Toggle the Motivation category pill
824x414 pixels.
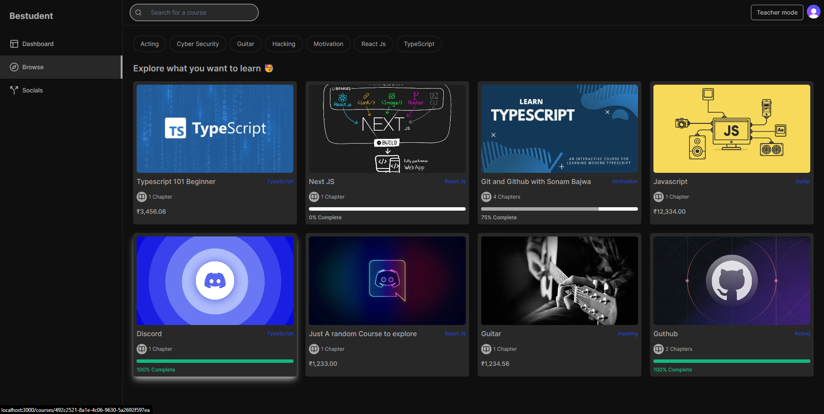coord(328,44)
